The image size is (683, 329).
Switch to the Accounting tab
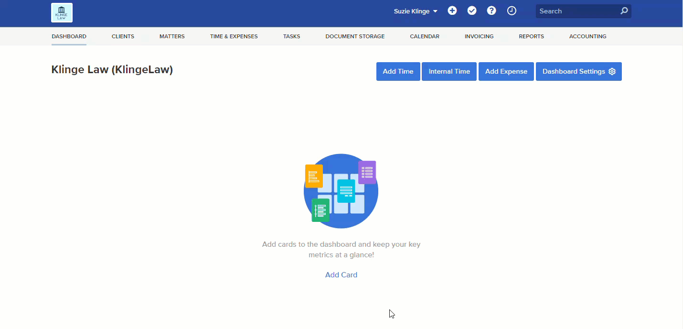[x=587, y=36]
